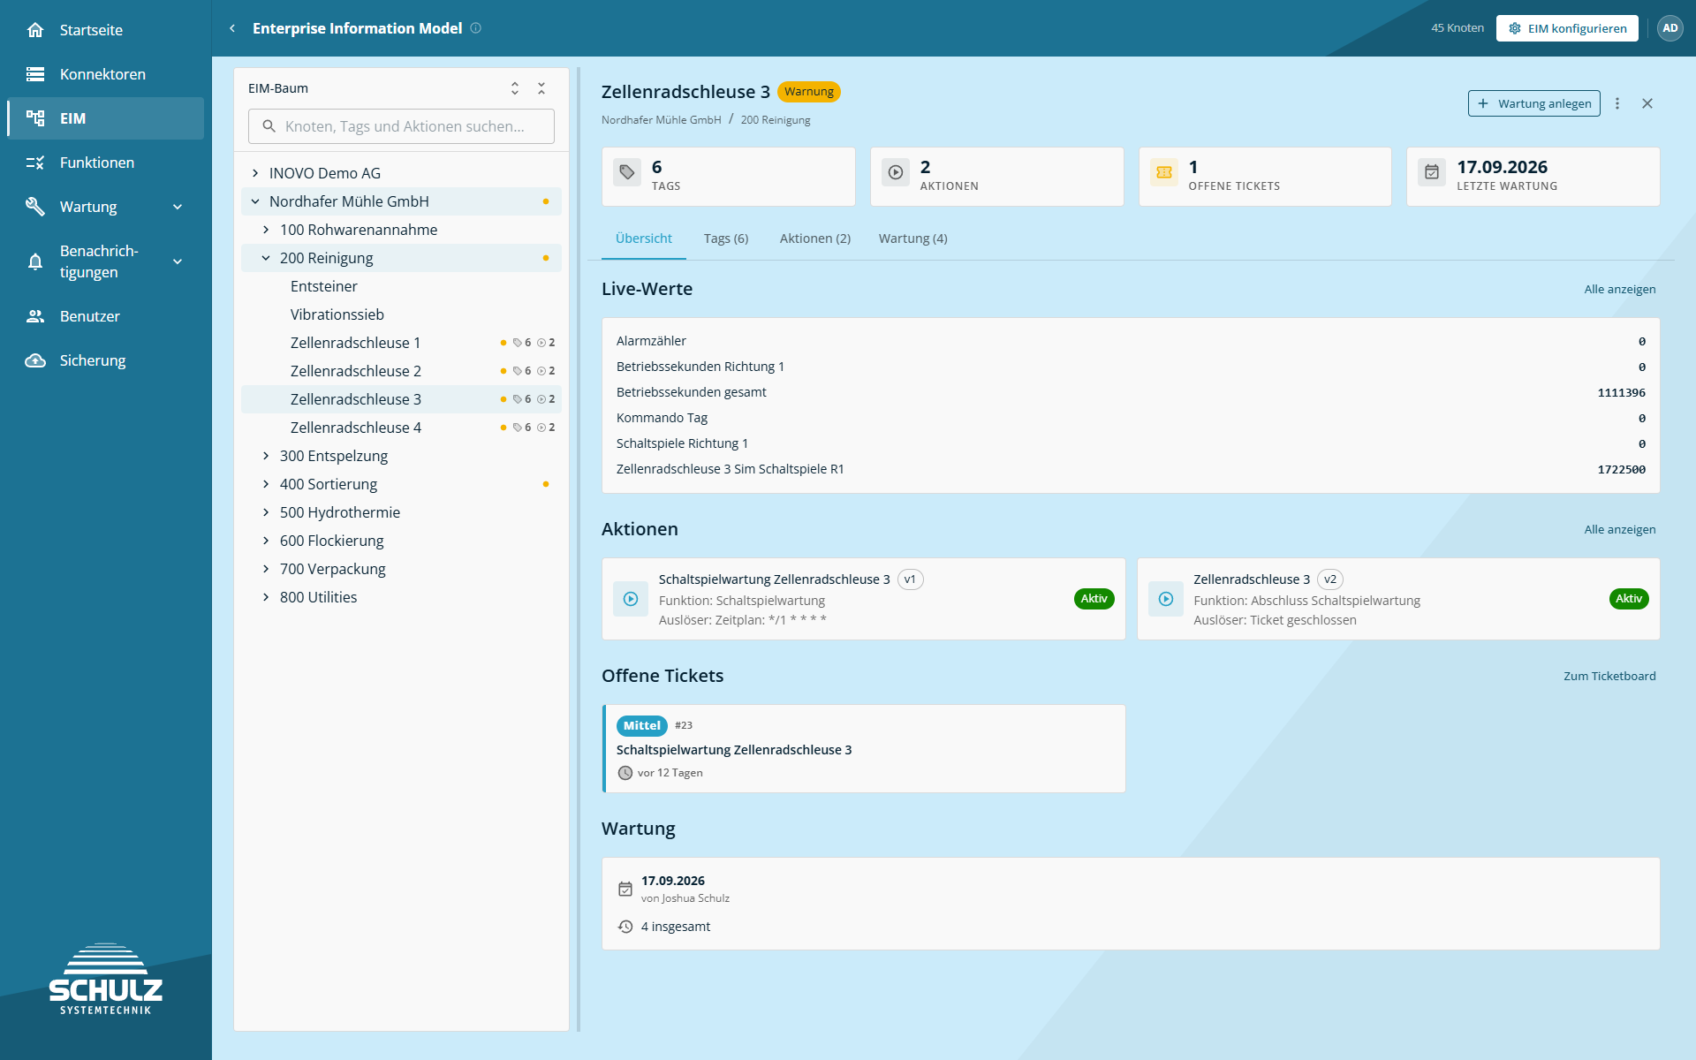Open the AD user avatar
1696x1060 pixels.
(x=1669, y=28)
